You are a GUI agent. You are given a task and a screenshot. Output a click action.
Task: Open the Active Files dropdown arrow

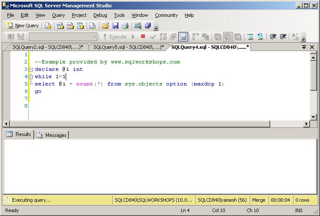click(304, 47)
